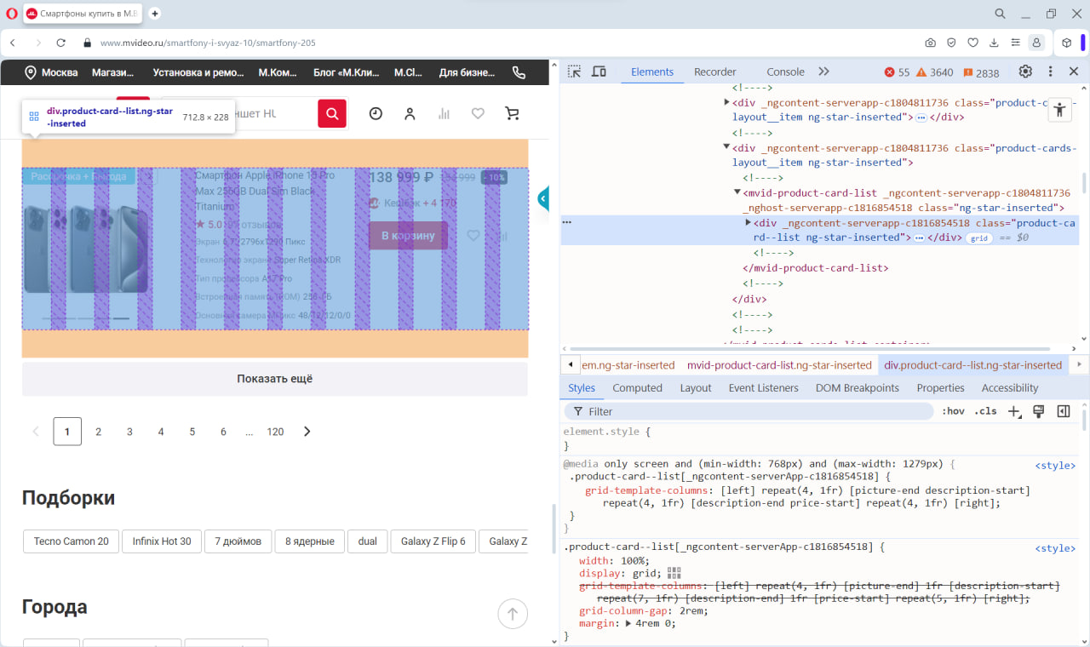Screen dimensions: 1090x647
Task: Click the phone contact icon
Action: [x=519, y=72]
